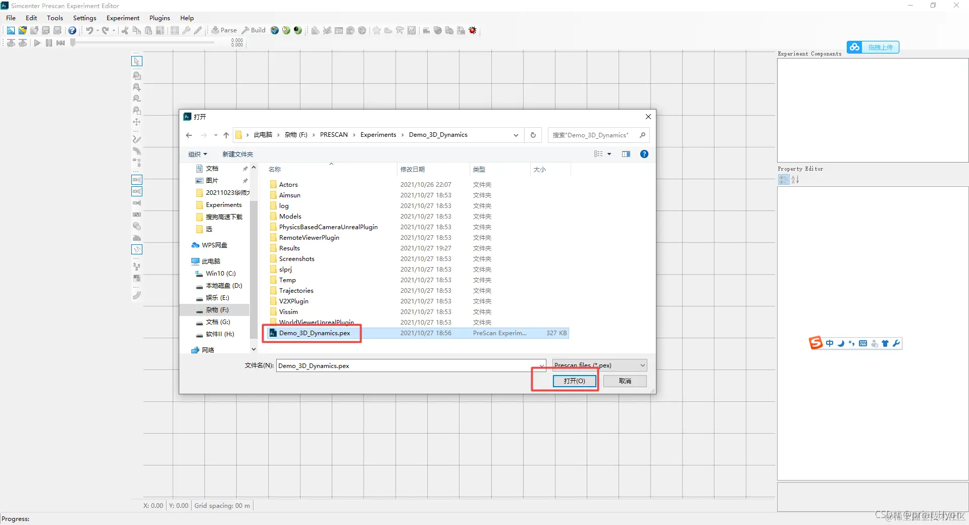Click the red bug debug icon
The height and width of the screenshot is (525, 969).
(473, 30)
